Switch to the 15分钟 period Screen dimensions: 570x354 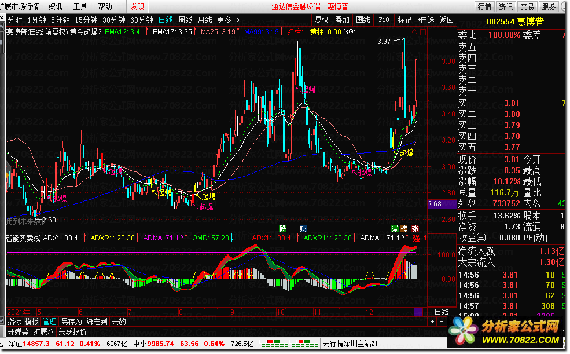point(86,20)
